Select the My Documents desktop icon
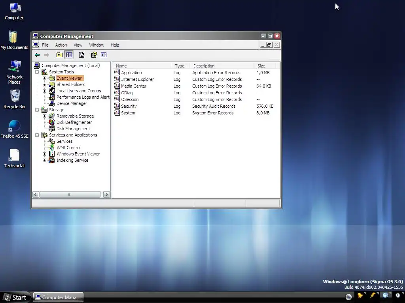Image resolution: width=405 pixels, height=303 pixels. (x=14, y=40)
